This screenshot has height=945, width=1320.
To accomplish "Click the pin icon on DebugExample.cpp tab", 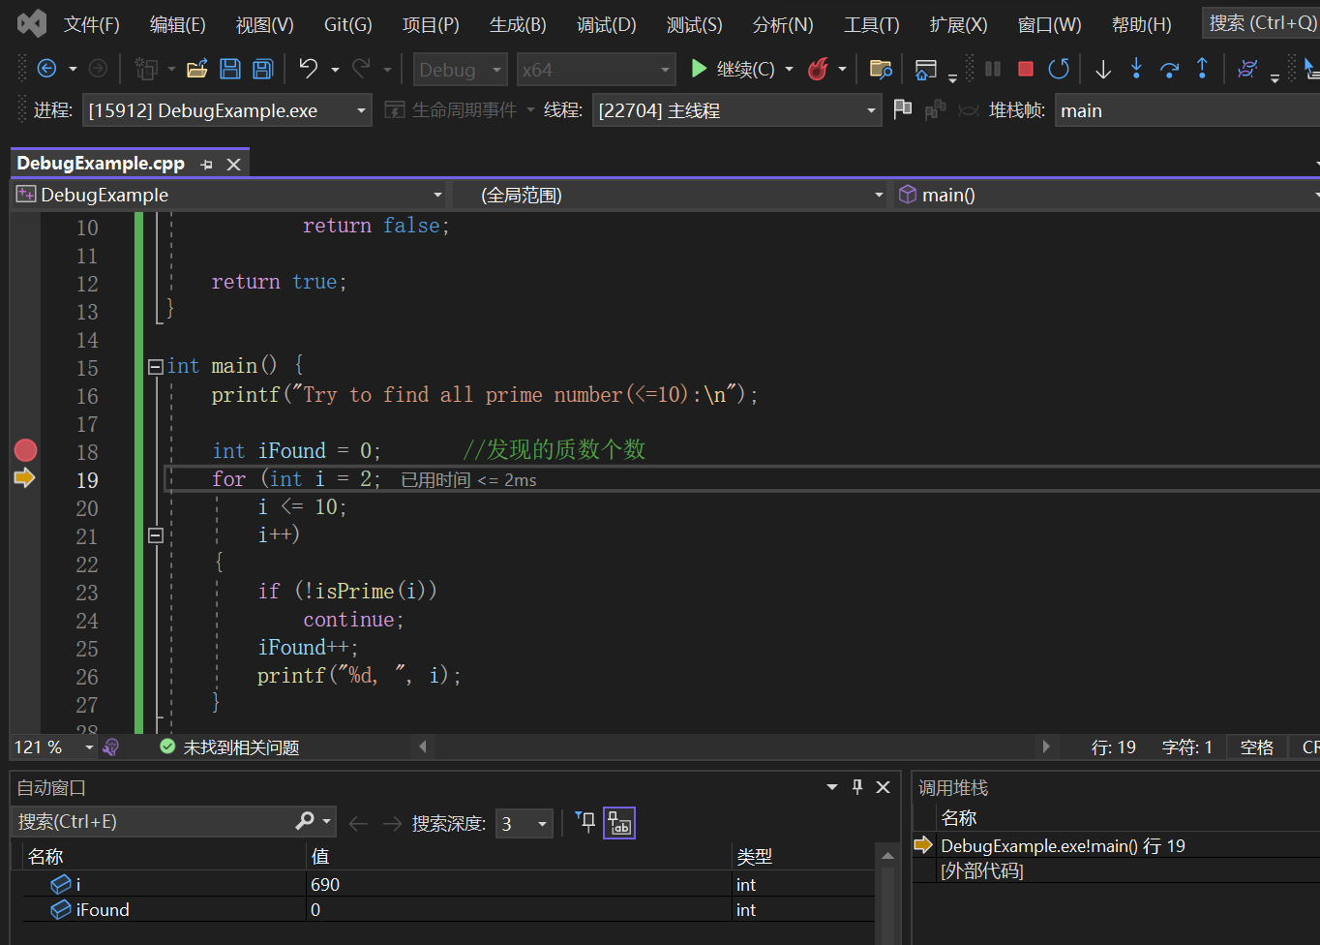I will pos(206,165).
